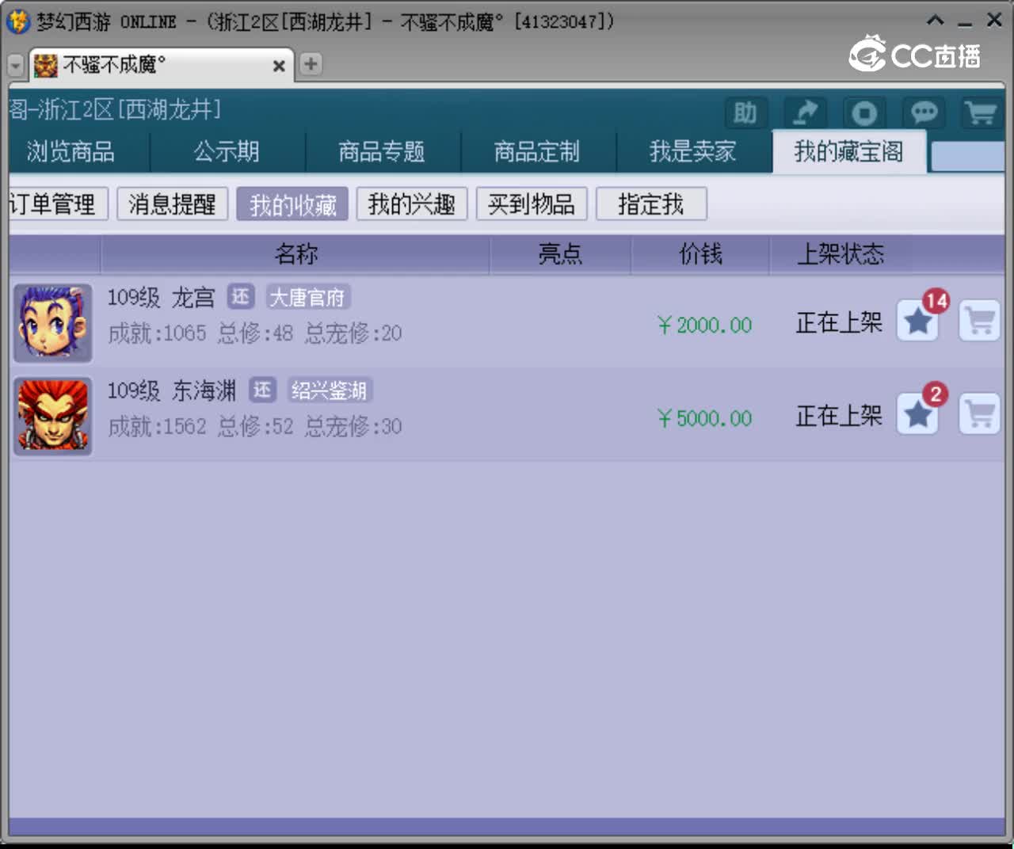
Task: Open 订单管理 sub-tab
Action: pyautogui.click(x=57, y=204)
